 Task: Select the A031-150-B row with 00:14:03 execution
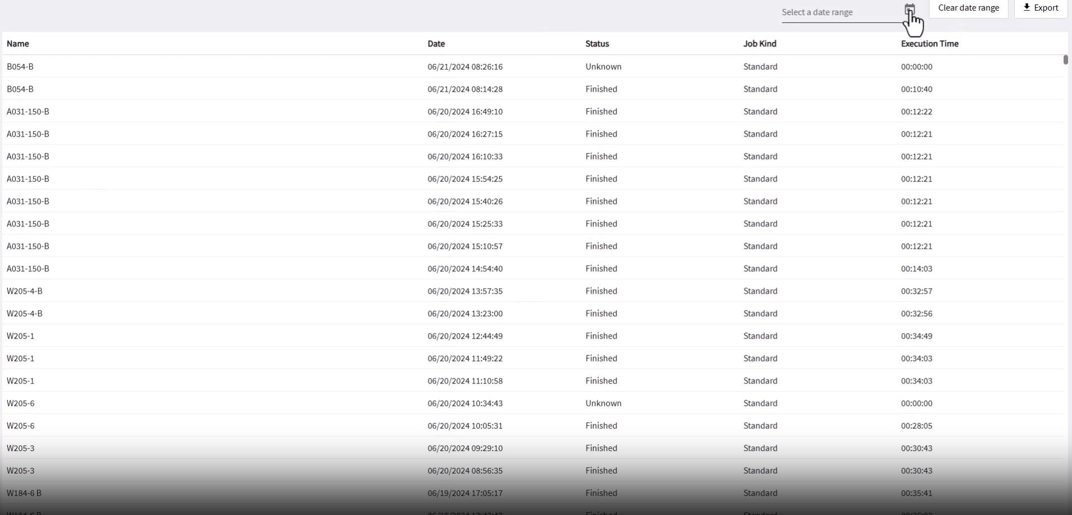(28, 269)
